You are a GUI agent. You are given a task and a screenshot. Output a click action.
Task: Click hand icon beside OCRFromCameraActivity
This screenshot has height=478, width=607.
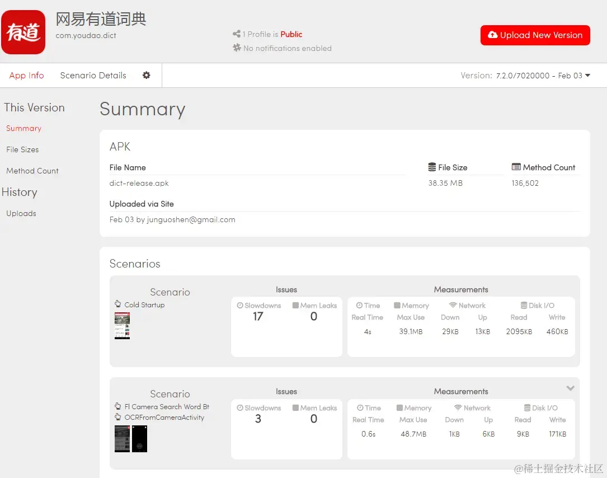[117, 417]
